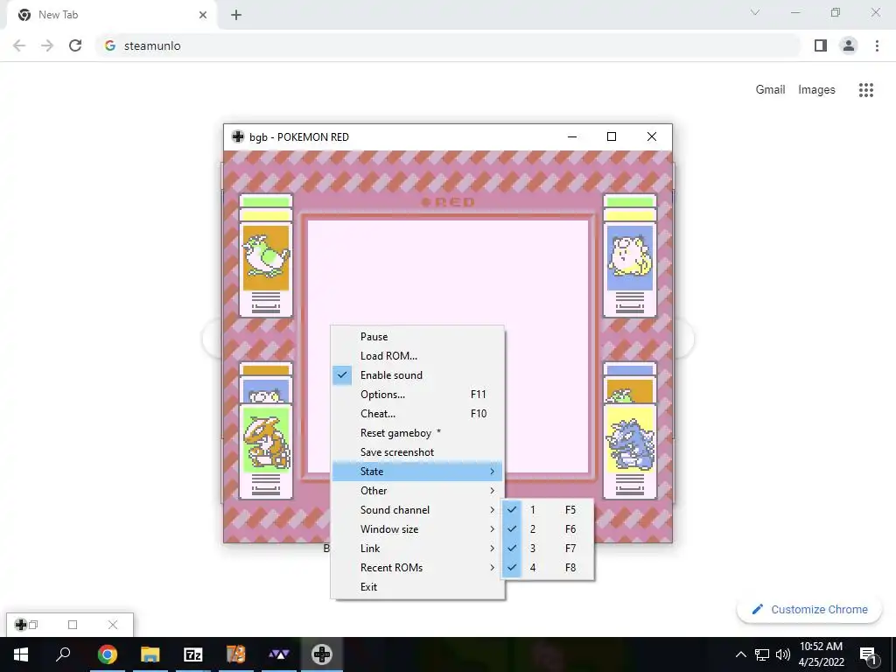Open Chrome from the taskbar
The width and height of the screenshot is (896, 672).
108,654
